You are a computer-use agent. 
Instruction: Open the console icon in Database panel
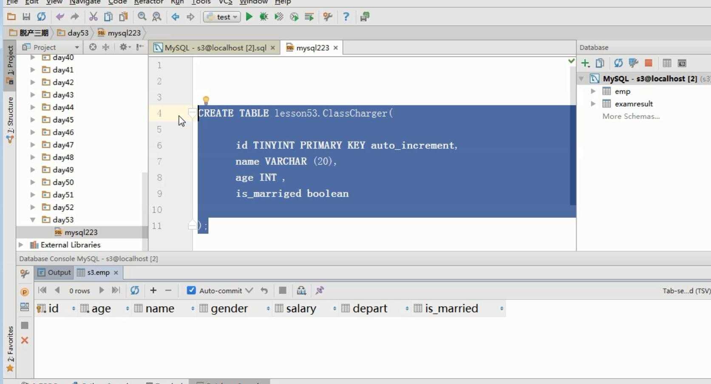coord(682,63)
